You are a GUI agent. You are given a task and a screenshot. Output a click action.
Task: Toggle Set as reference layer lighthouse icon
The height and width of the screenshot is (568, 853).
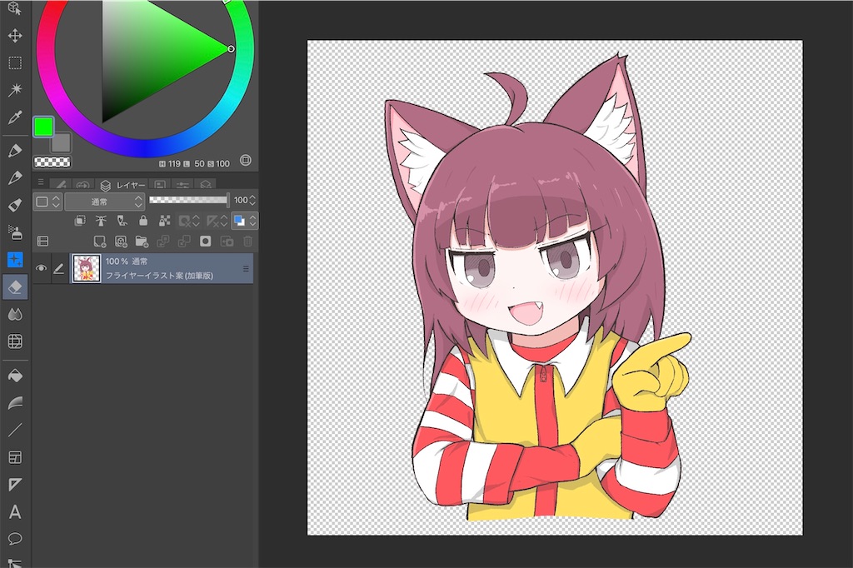click(101, 221)
